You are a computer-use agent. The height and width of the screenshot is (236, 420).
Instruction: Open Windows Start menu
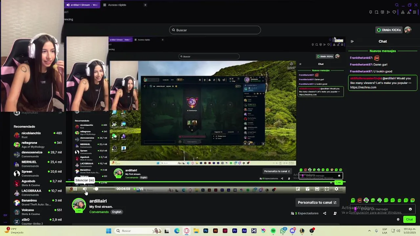click(109, 231)
